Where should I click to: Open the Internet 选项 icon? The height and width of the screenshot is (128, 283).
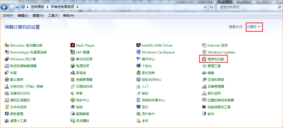coord(204,45)
